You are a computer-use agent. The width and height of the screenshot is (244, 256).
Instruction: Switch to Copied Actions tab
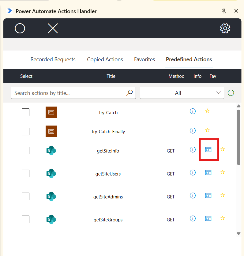coord(105,59)
